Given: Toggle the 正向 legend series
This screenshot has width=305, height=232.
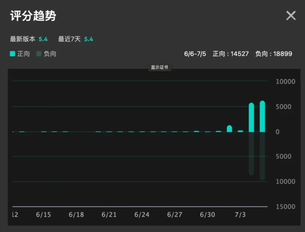Looking at the screenshot, I should click(x=20, y=54).
